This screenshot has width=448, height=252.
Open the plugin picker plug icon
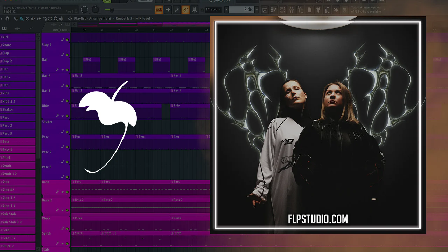tap(318, 9)
